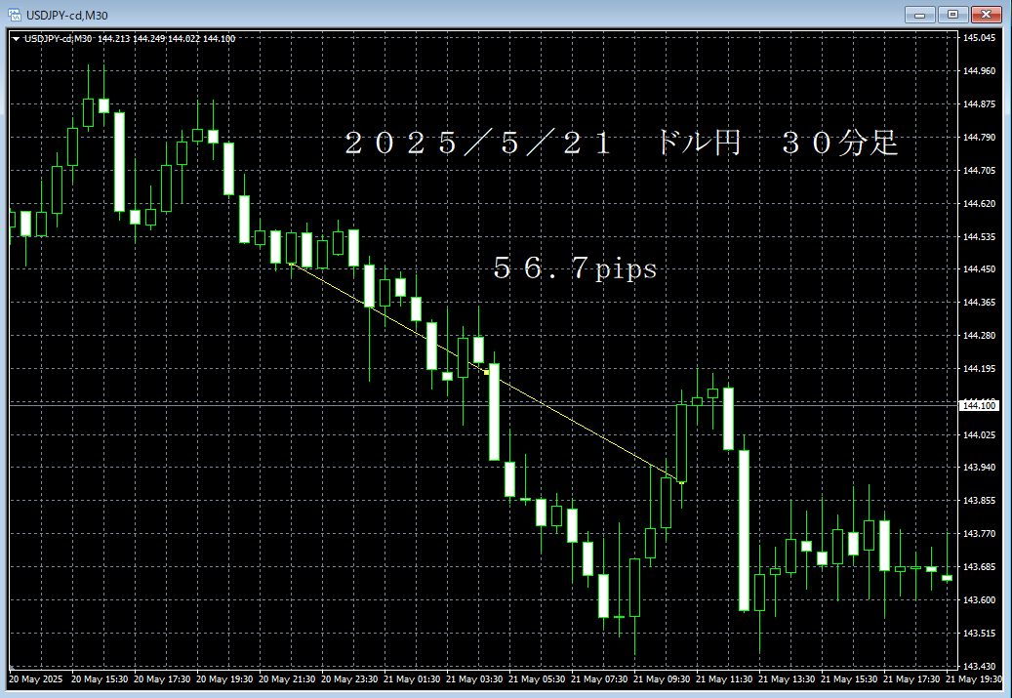Image resolution: width=1012 pixels, height=698 pixels.
Task: Click the horizontal time axis
Action: 488,677
